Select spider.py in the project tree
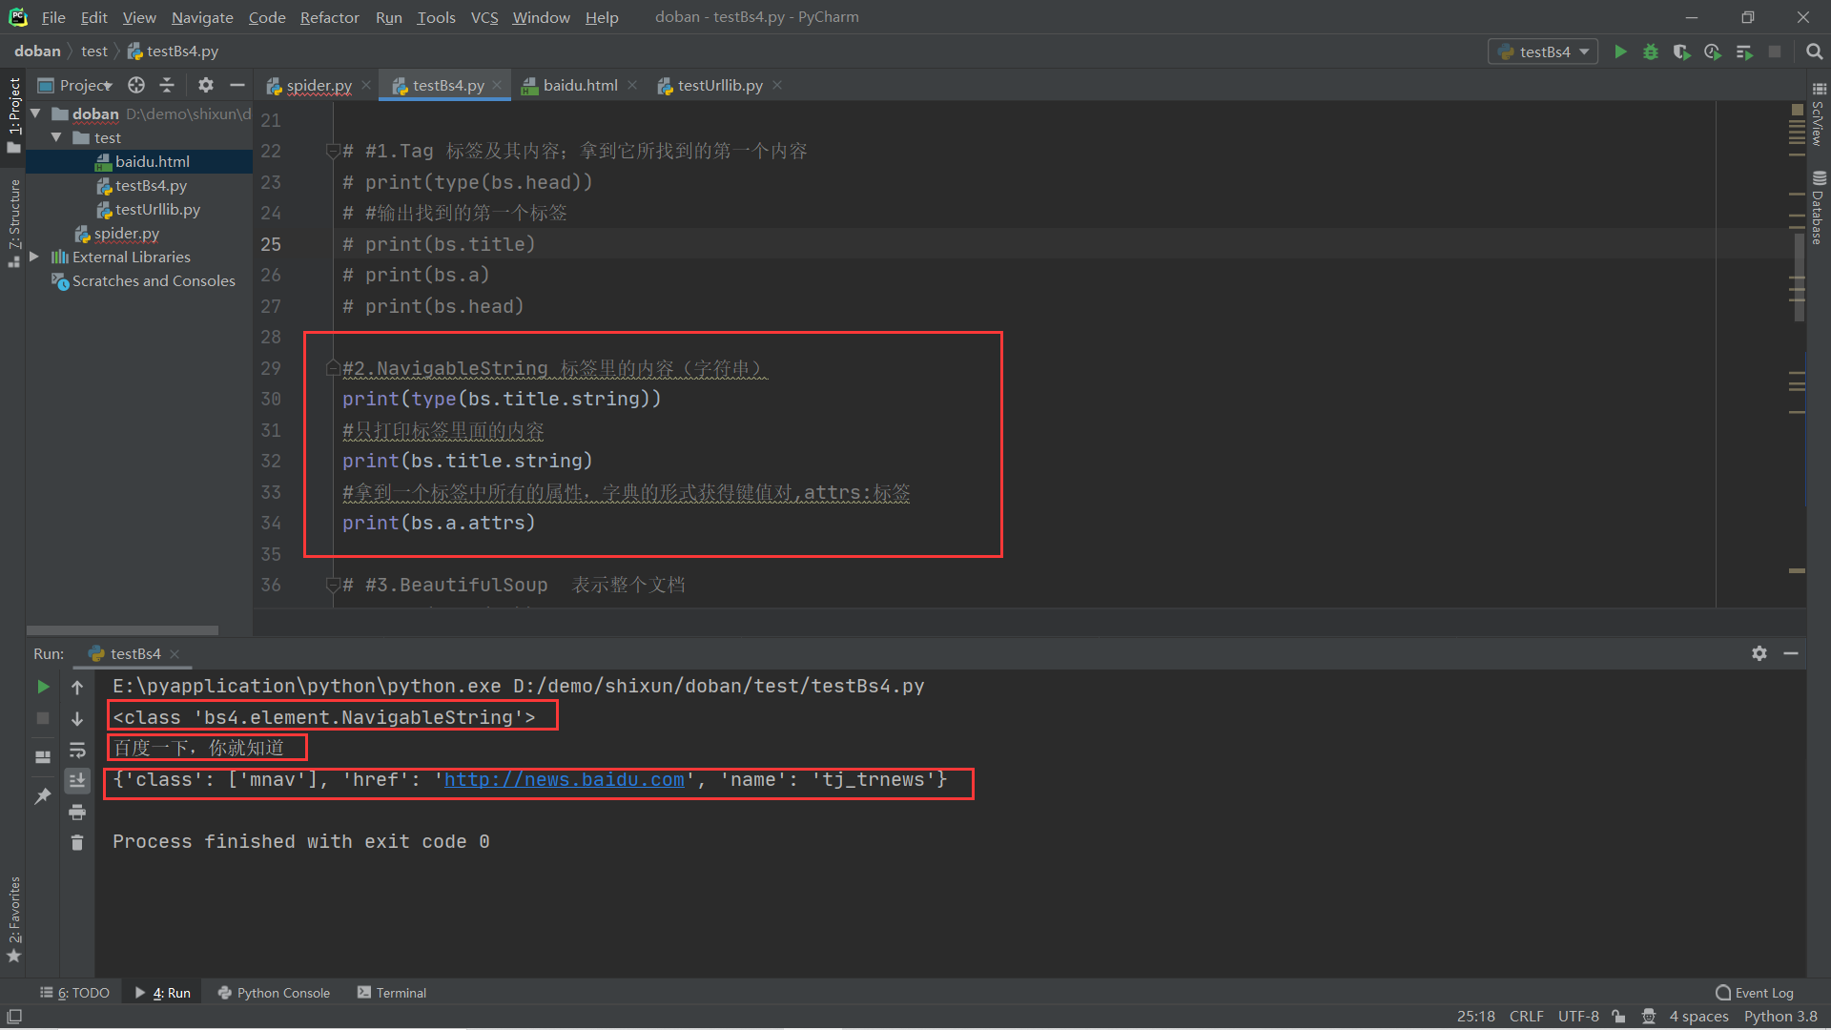The height and width of the screenshot is (1030, 1831). [x=126, y=233]
